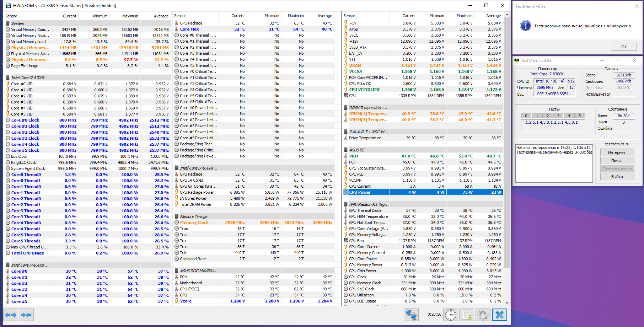Click the clock icon beside Core #0 Clock
Viewport: 644px width, 327px height.
tap(8, 120)
